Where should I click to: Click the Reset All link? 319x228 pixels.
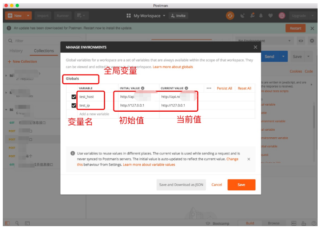(244, 88)
